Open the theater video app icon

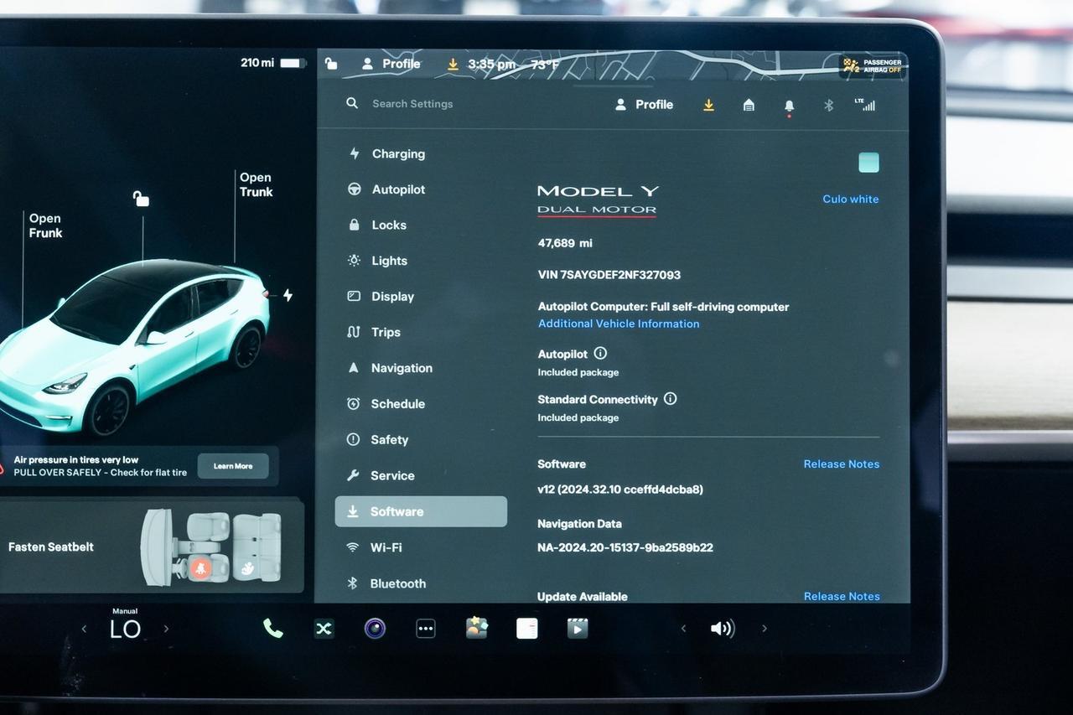(578, 629)
